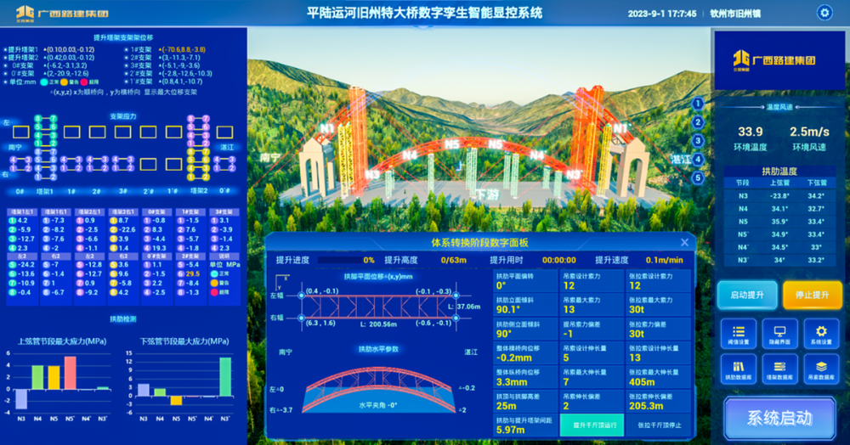Click 提升塔架1 displacement entry
Image resolution: width=850 pixels, height=445 pixels.
49,49
